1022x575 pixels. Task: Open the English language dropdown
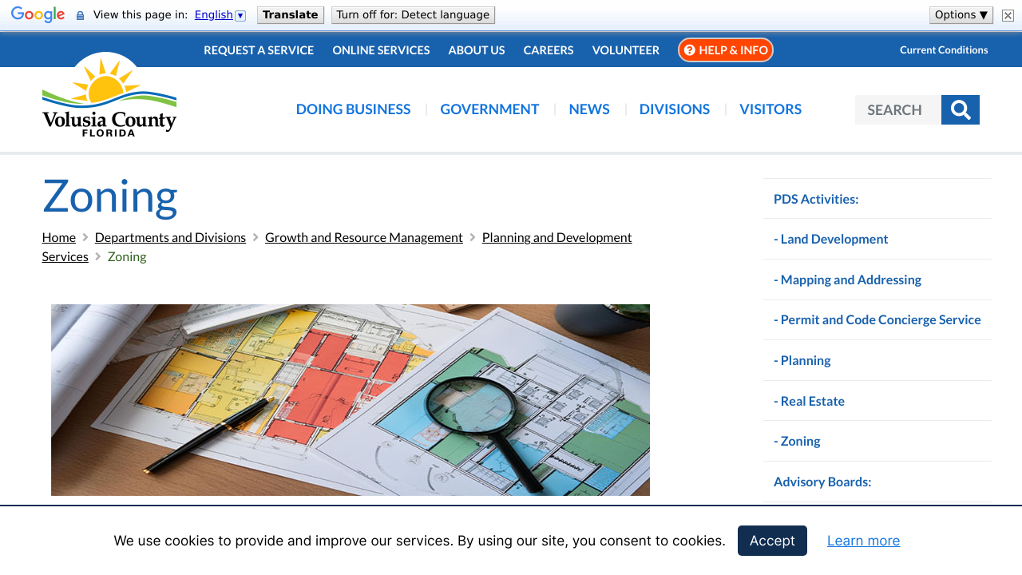click(x=220, y=15)
